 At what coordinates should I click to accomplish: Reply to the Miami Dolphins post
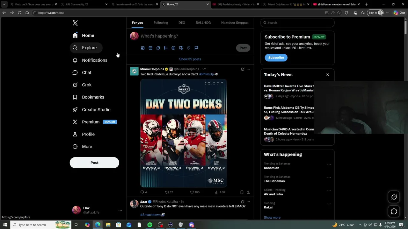tap(143, 192)
